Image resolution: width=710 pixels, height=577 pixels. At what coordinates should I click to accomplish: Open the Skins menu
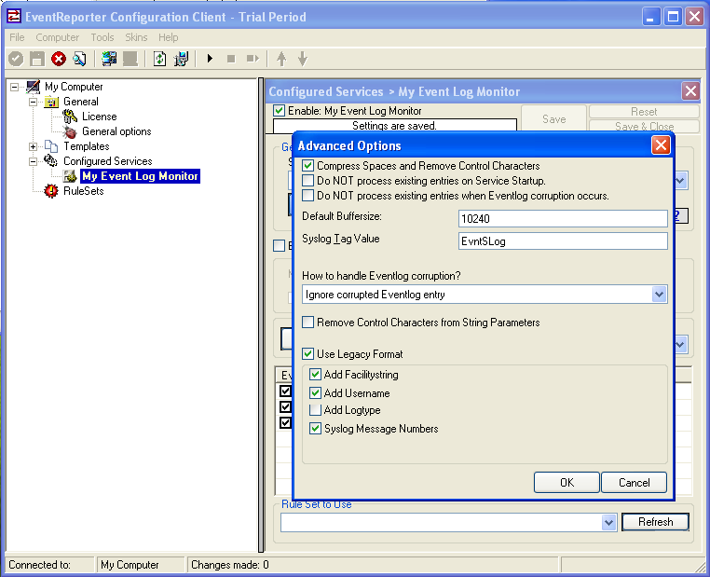pyautogui.click(x=136, y=37)
